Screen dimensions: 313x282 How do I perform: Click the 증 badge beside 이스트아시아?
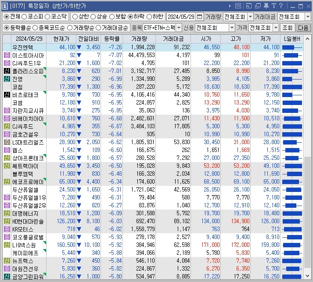tap(7, 55)
